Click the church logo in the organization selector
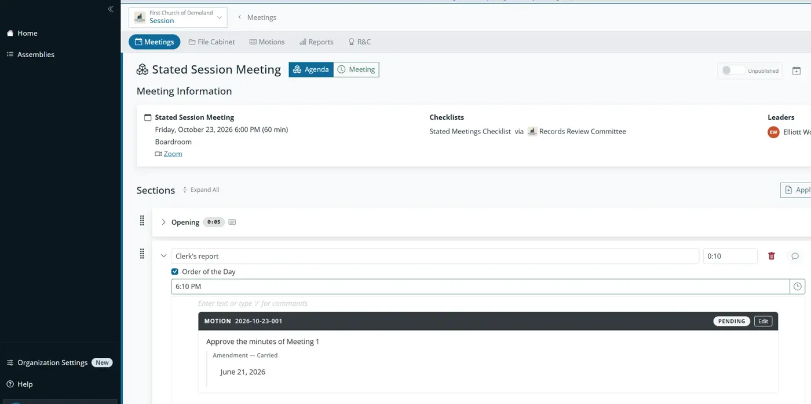Image resolution: width=811 pixels, height=404 pixels. (x=140, y=17)
